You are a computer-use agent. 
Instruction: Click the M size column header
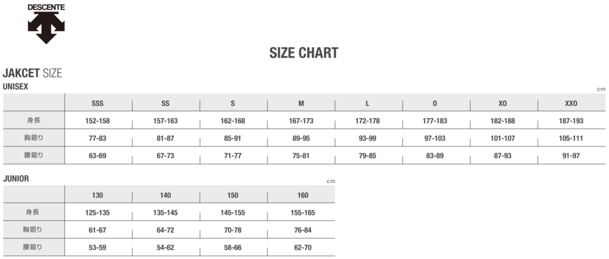(x=301, y=103)
